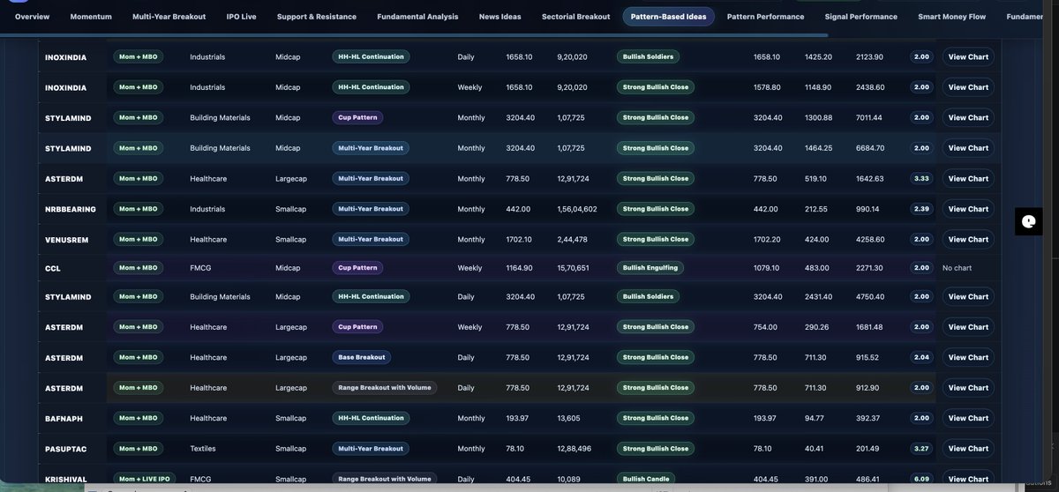The image size is (1059, 492).
Task: Click the volume value 2,44,478
Action: 573,239
